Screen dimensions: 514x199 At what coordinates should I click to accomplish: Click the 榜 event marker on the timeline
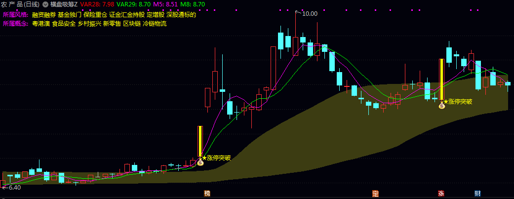207,194
